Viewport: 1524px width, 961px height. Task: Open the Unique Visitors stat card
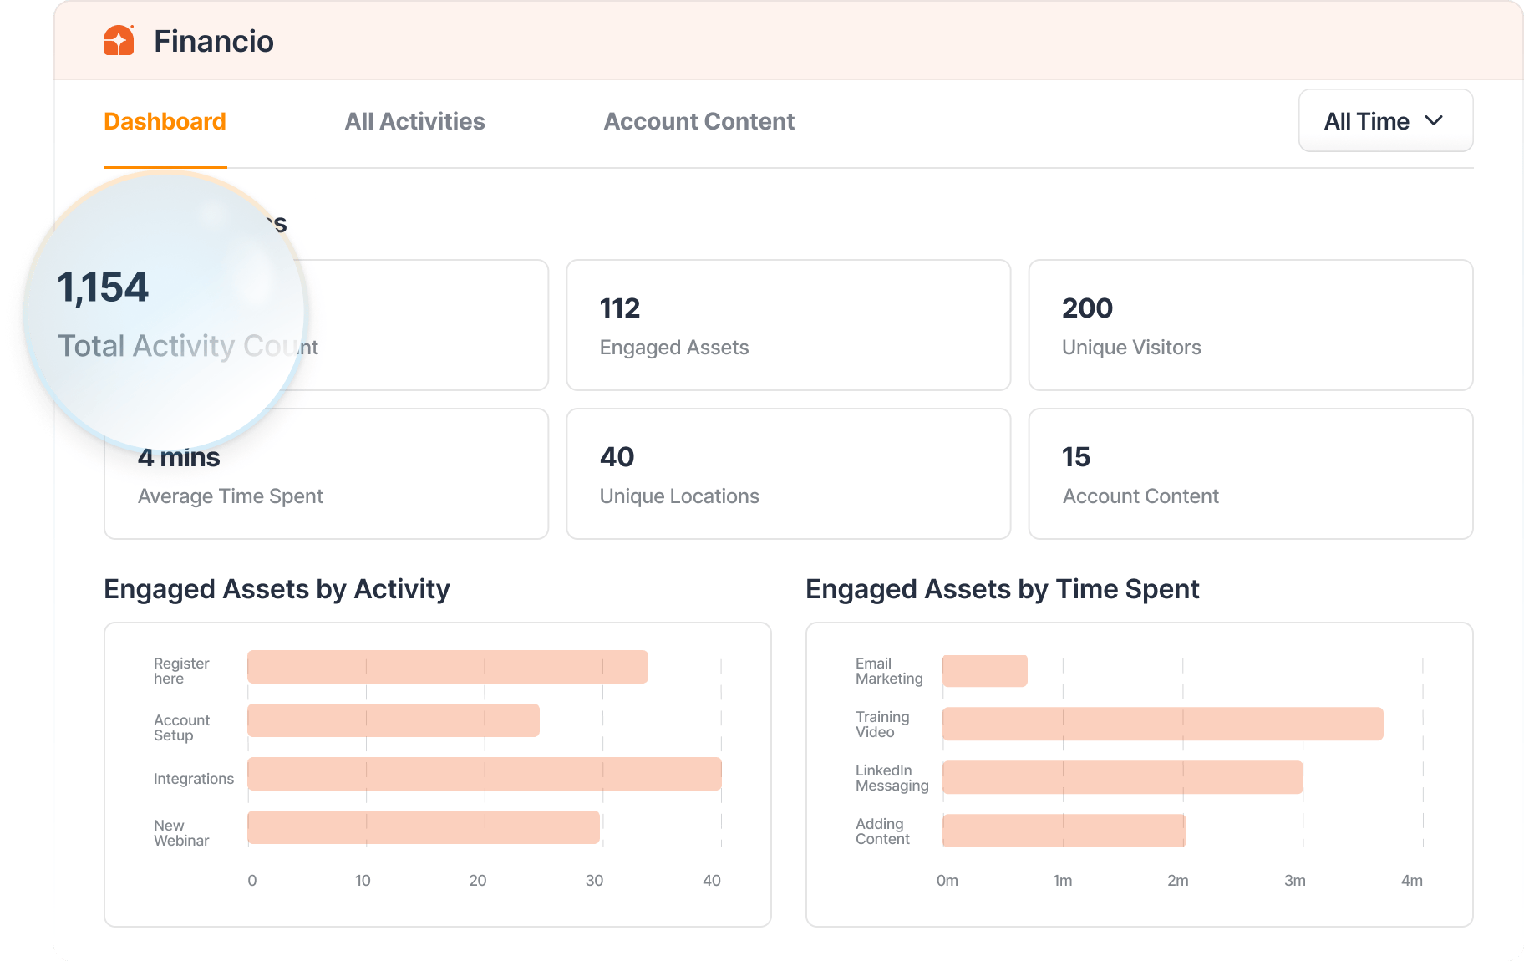pos(1250,325)
